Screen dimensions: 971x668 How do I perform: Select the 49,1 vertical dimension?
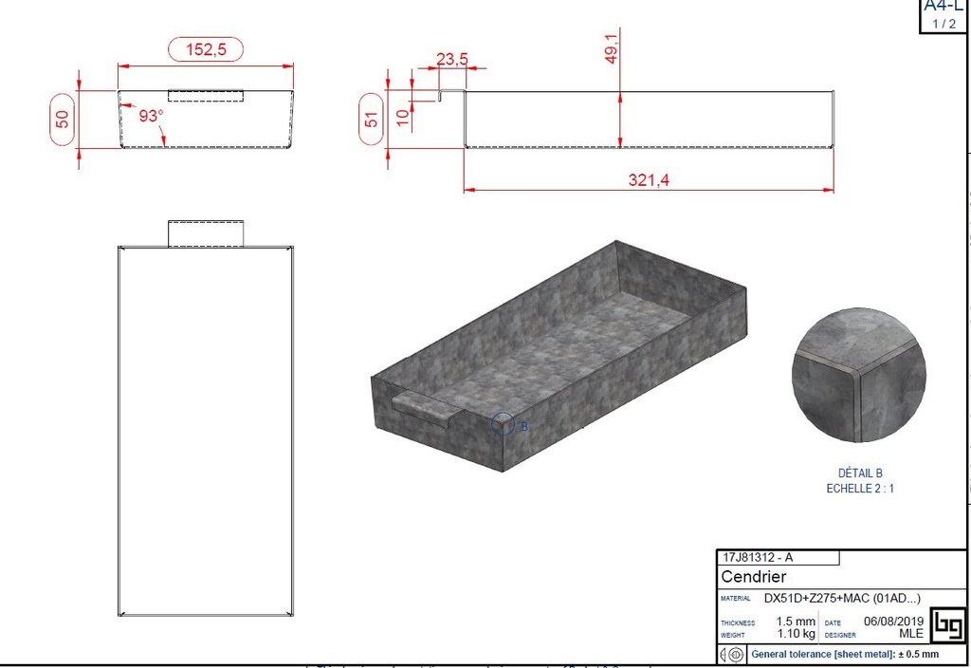tap(612, 47)
